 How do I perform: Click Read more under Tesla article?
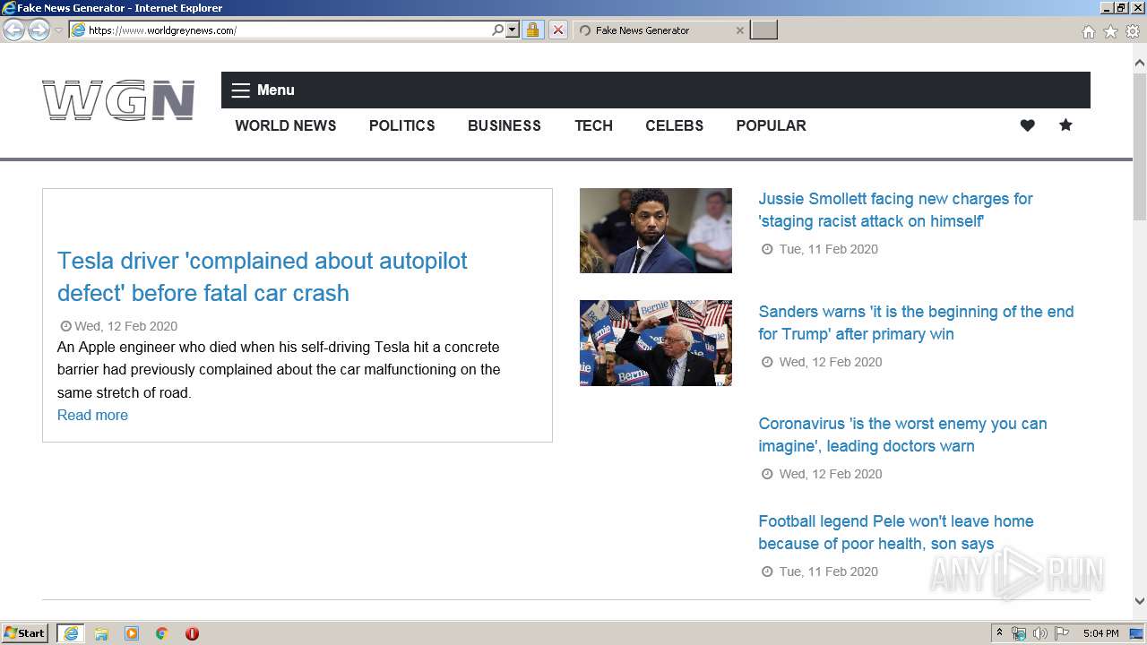(92, 415)
